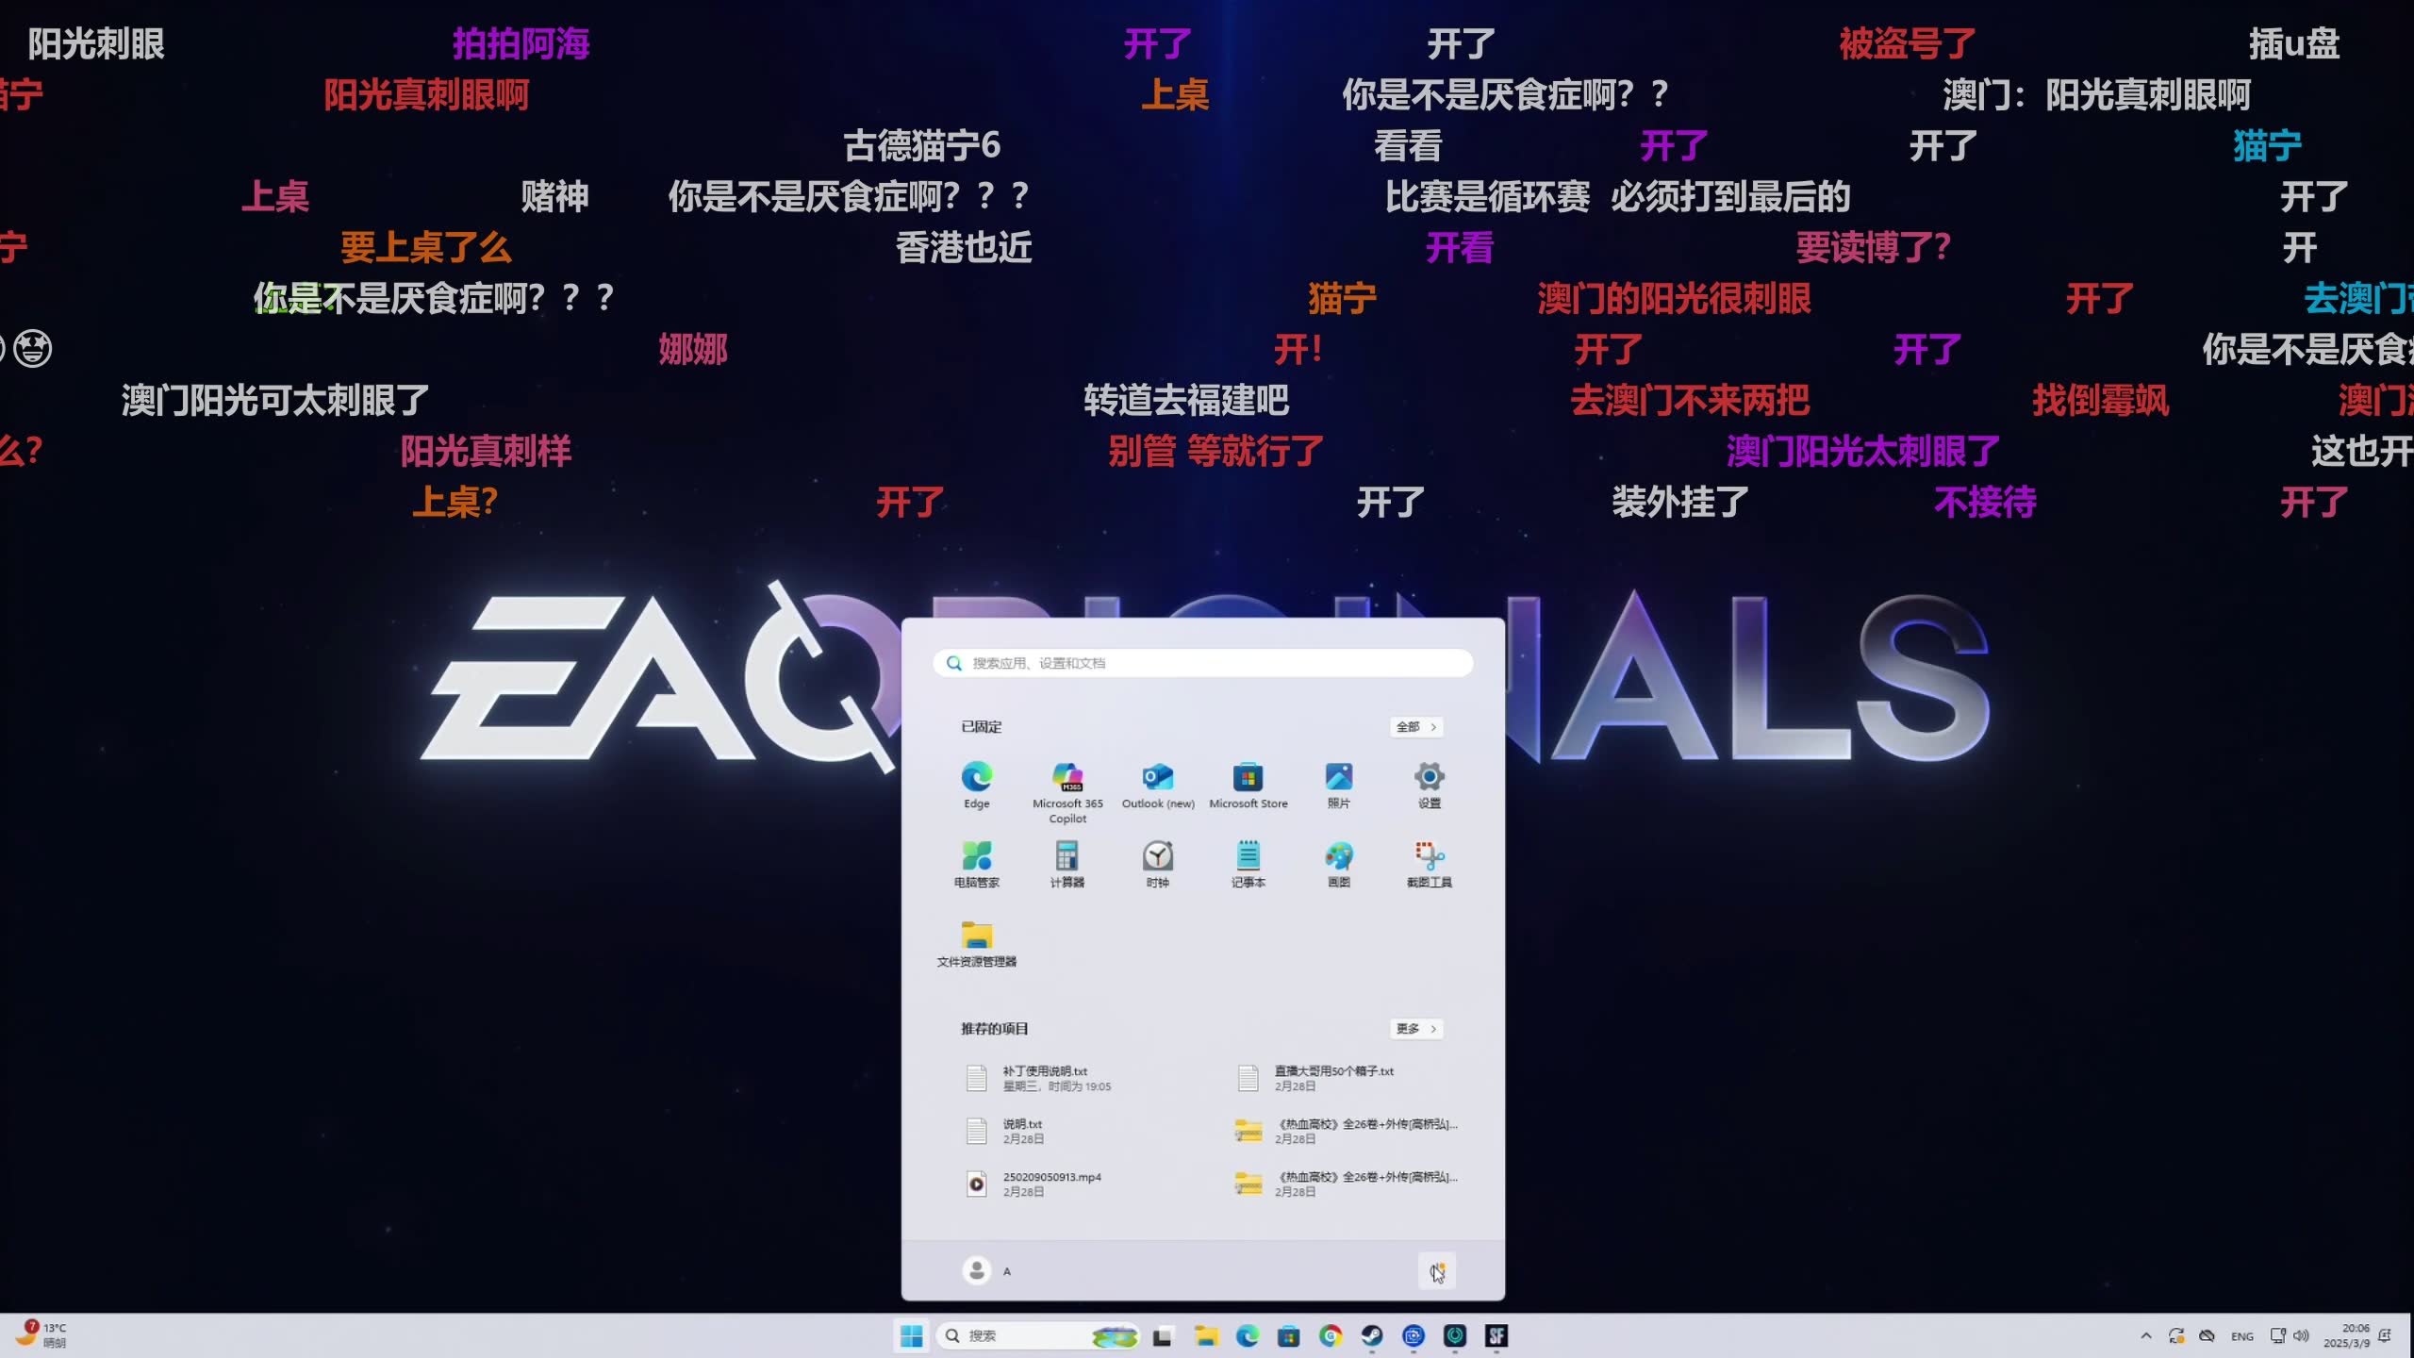Switch to the SF app on taskbar

[1496, 1335]
